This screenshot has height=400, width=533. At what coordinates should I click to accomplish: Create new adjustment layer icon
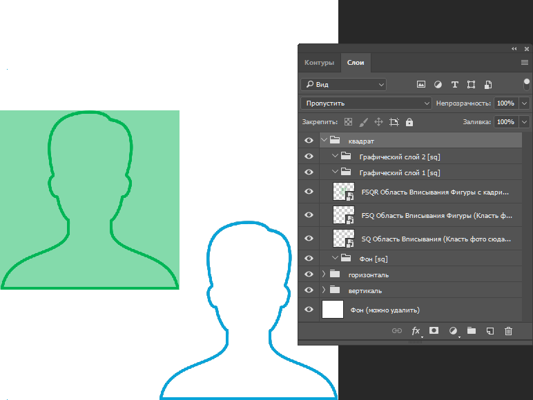coord(453,331)
